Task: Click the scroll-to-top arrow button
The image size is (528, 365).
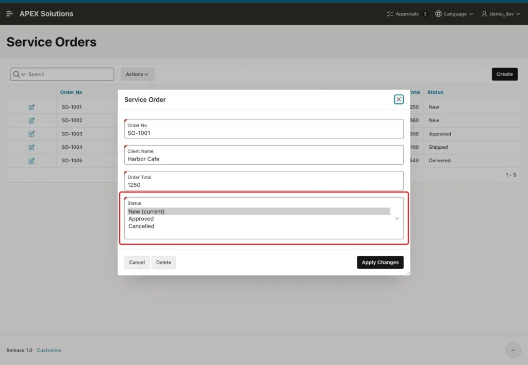Action: click(x=513, y=350)
